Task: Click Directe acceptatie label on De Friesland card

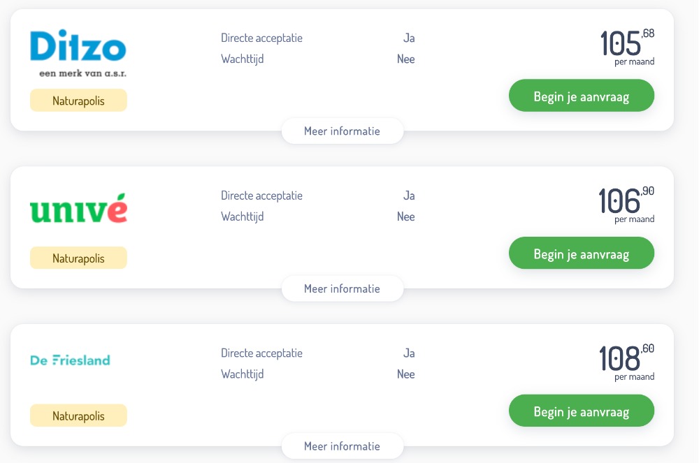Action: [x=261, y=353]
